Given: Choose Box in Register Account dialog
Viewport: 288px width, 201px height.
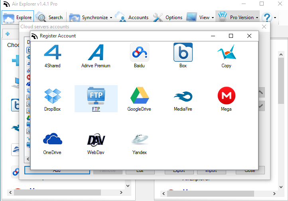Looking at the screenshot, I should coord(183,56).
